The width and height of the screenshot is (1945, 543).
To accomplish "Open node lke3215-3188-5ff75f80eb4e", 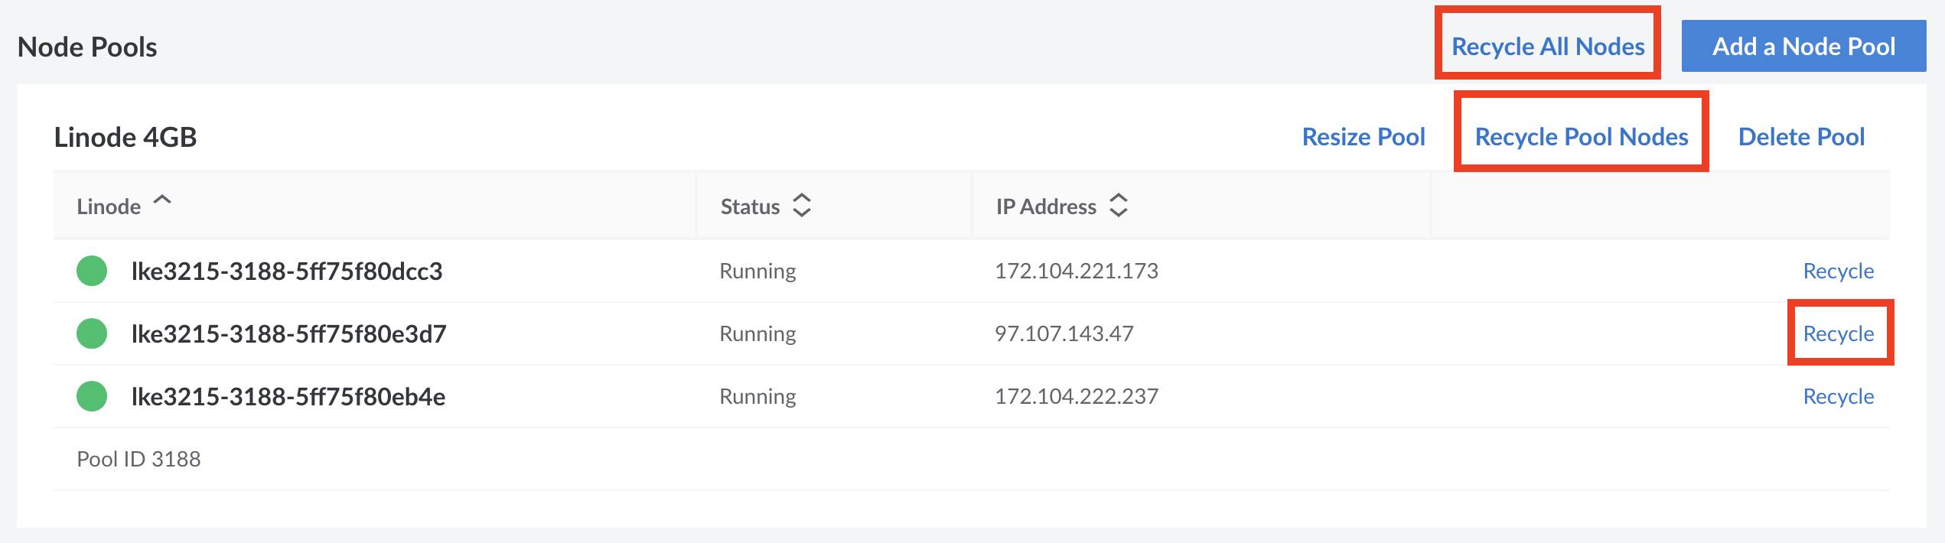I will 288,397.
